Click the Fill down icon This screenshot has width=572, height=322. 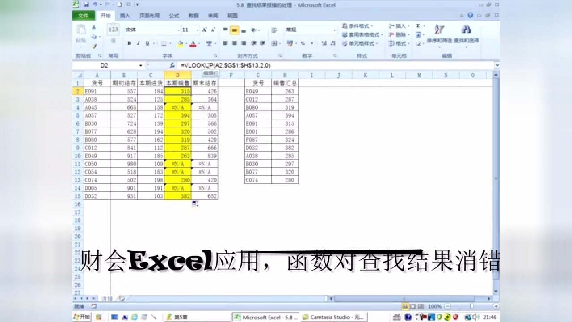418,34
